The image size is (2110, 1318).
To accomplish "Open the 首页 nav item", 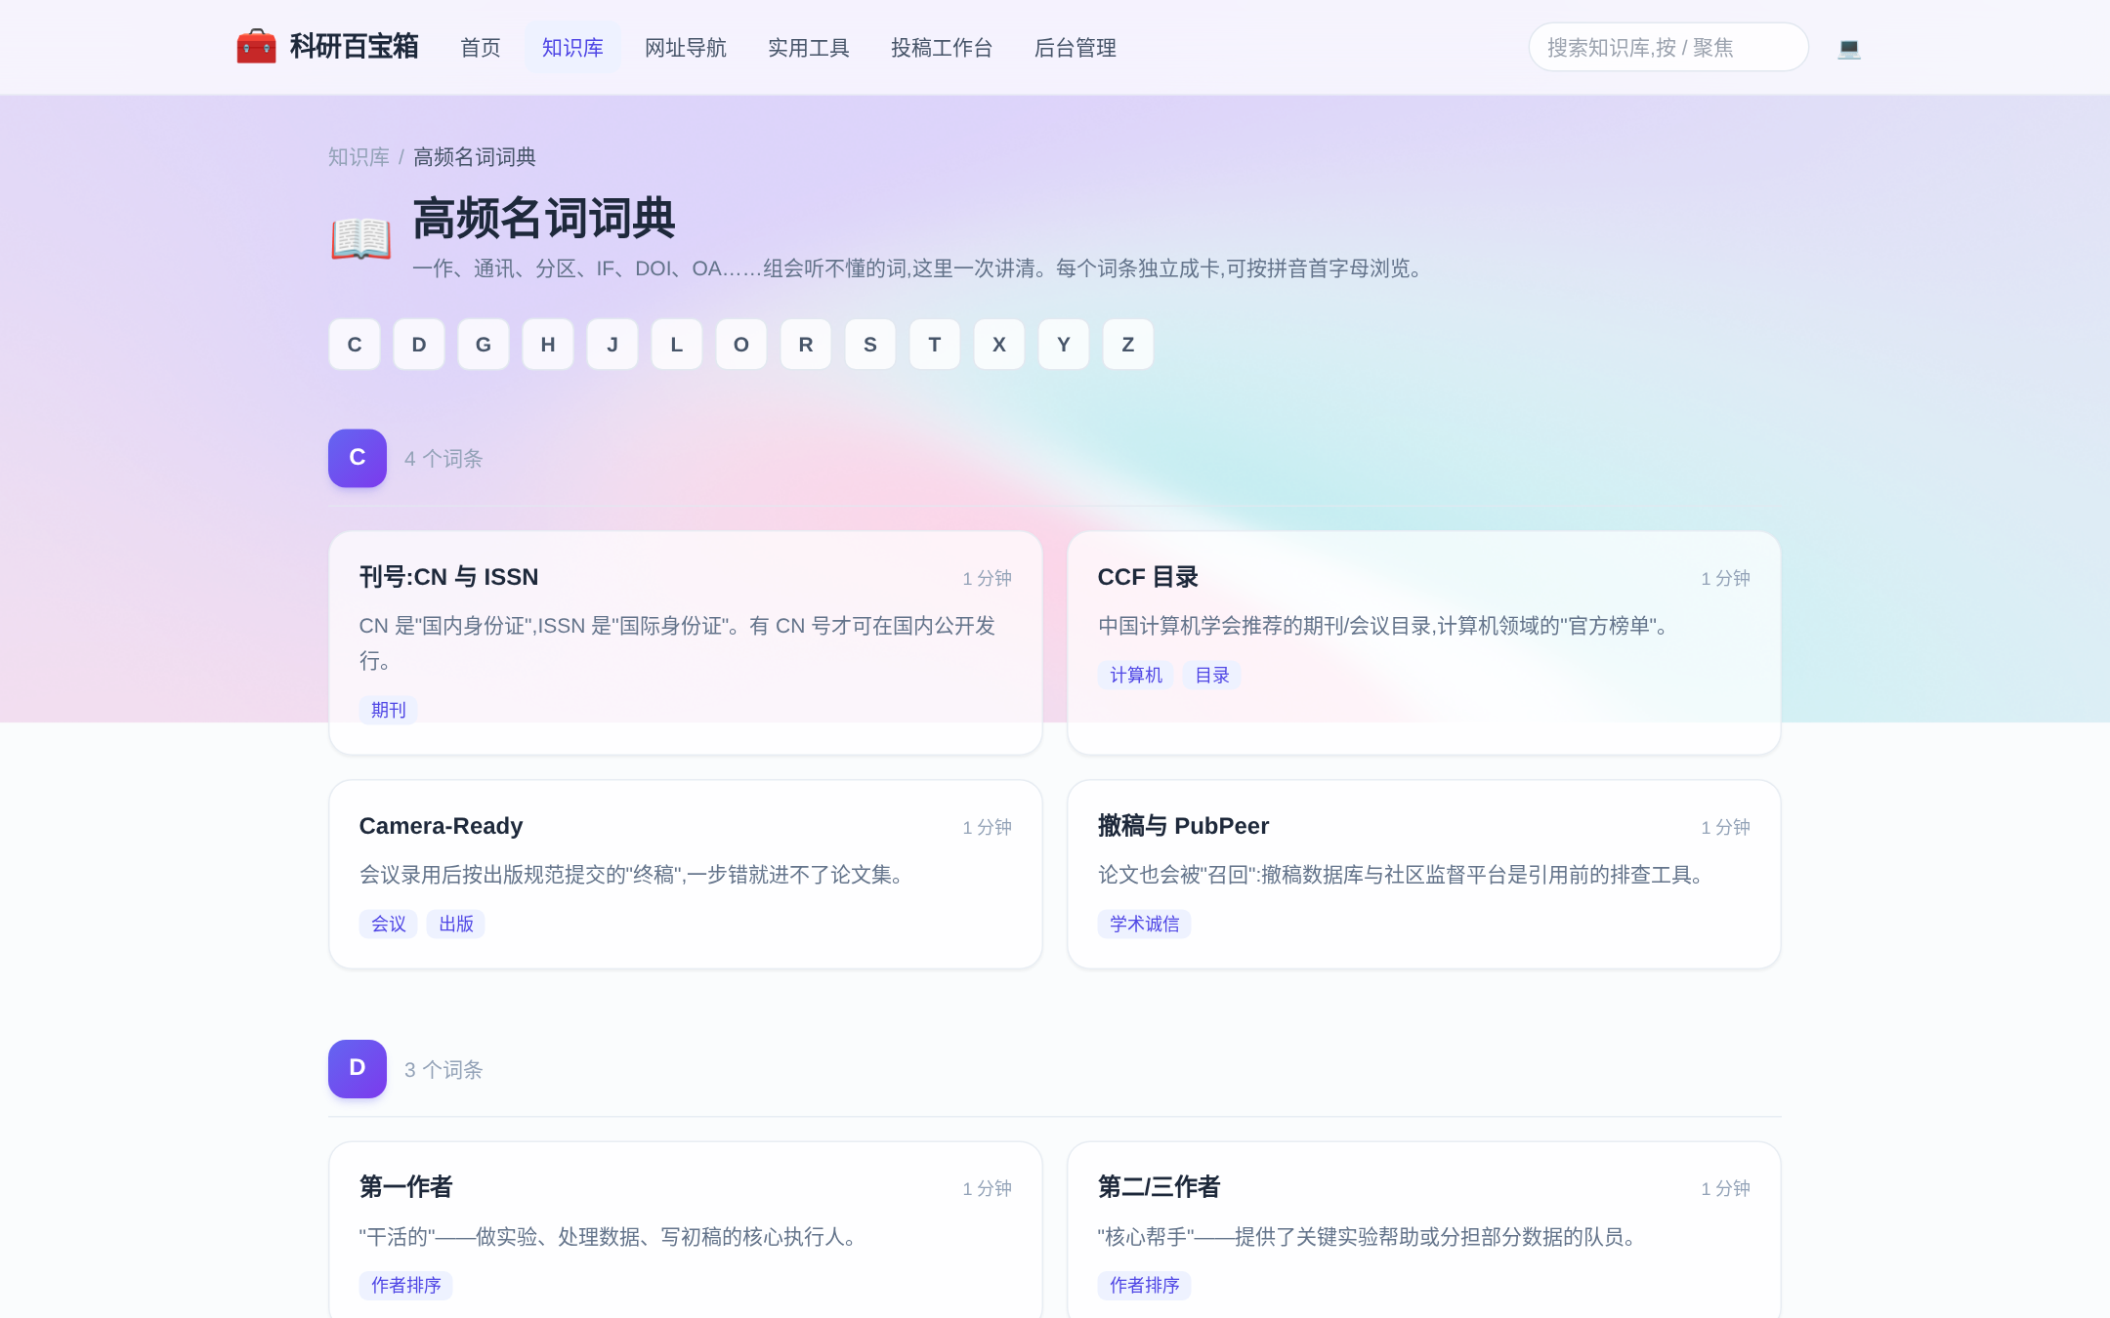I will 481,48.
